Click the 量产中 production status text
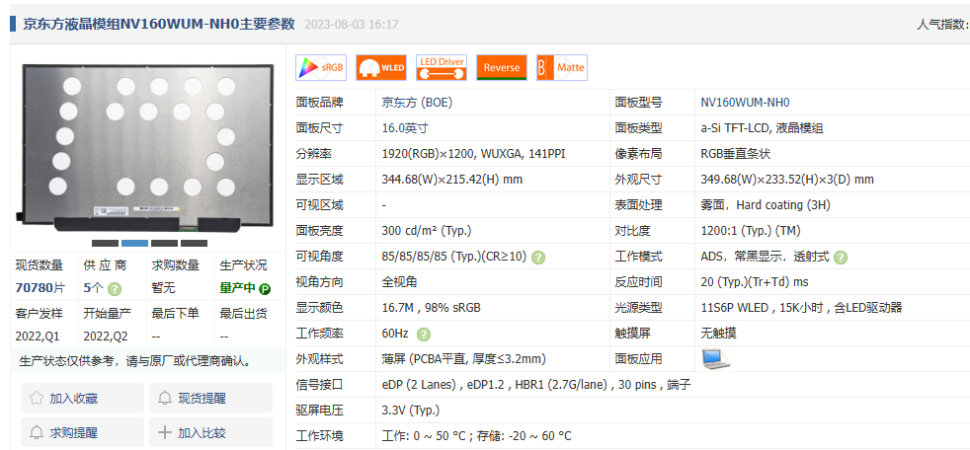 (x=237, y=288)
